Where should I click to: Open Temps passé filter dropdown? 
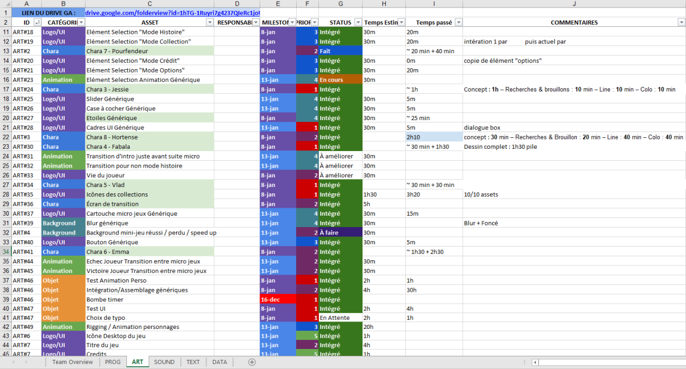pos(458,22)
